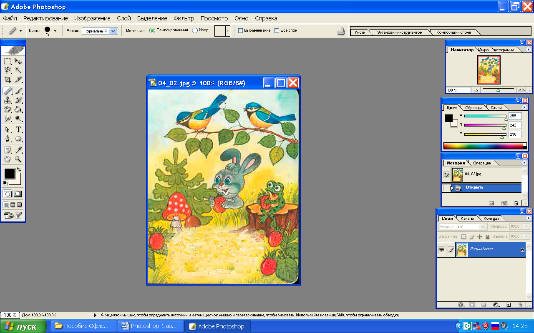Select the History Brush tool
Image resolution: width=534 pixels, height=333 pixels.
pos(18,100)
